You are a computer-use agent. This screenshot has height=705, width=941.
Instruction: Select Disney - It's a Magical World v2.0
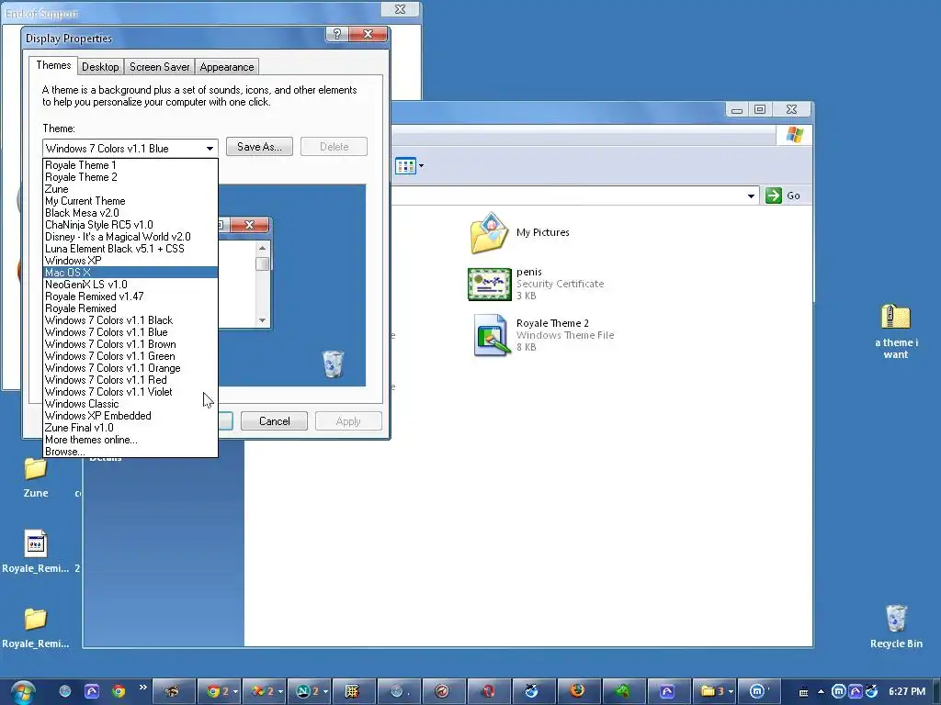130,237
